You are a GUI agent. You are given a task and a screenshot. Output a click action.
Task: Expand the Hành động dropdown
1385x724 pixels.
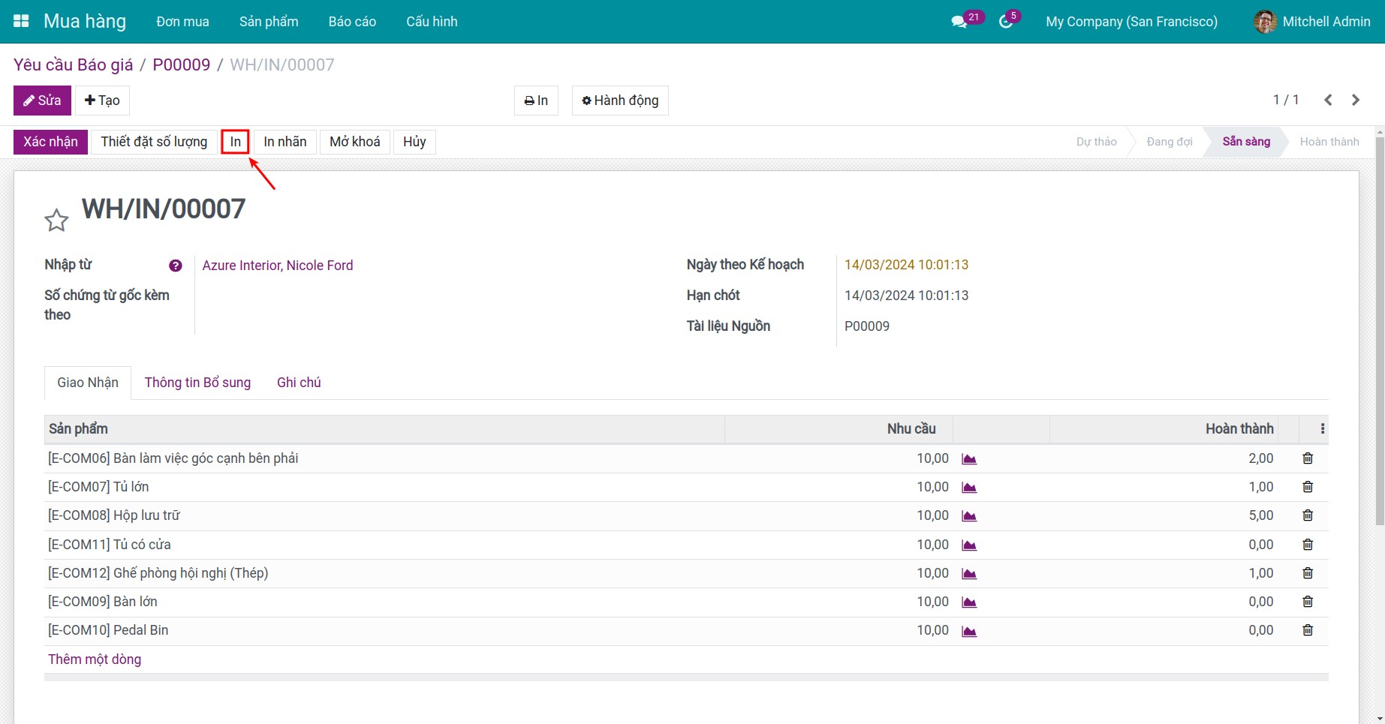(620, 101)
